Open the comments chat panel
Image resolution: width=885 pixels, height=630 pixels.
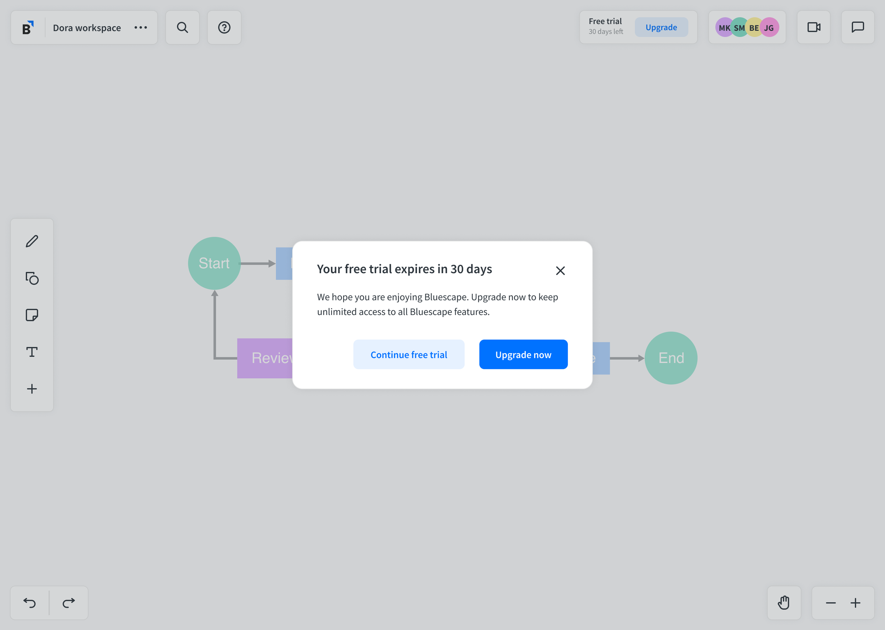point(857,27)
